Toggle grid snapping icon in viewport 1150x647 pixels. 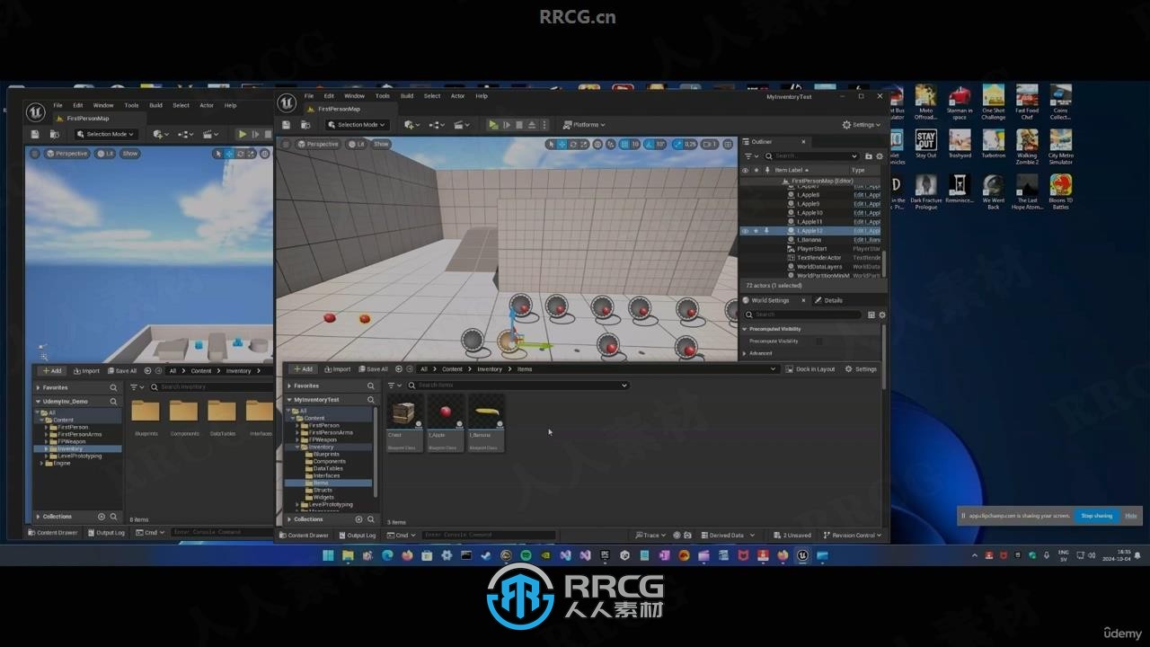point(624,144)
